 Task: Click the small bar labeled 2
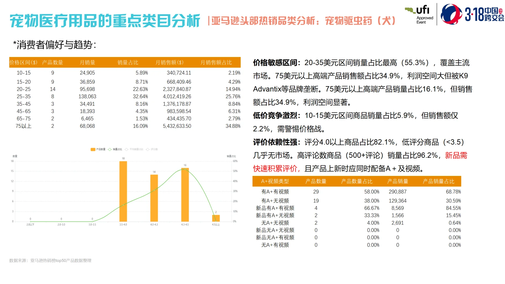(x=216, y=218)
